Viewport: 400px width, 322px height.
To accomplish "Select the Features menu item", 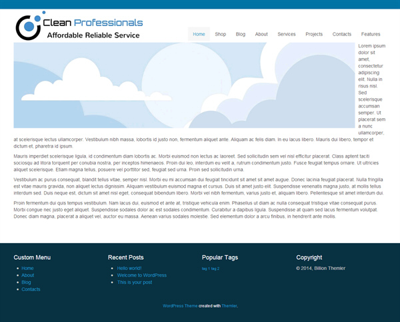I will [x=371, y=34].
